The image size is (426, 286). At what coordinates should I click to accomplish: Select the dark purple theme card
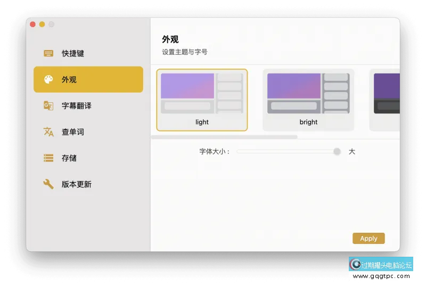384,100
